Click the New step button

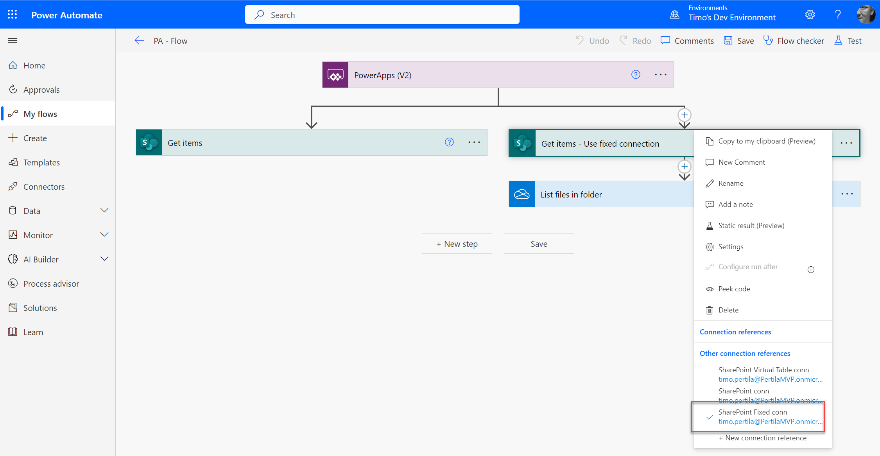pos(457,244)
